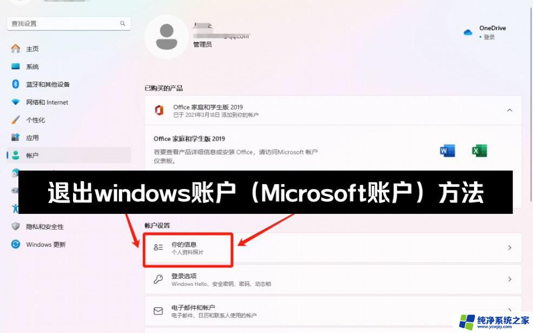
Task: Click the Word app icon
Action: (x=448, y=151)
